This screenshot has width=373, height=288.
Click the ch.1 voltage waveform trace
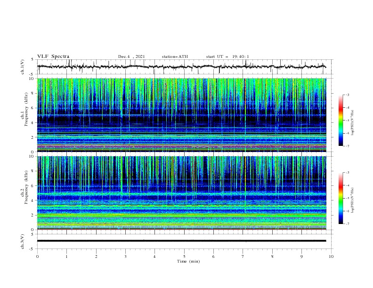pyautogui.click(x=181, y=66)
